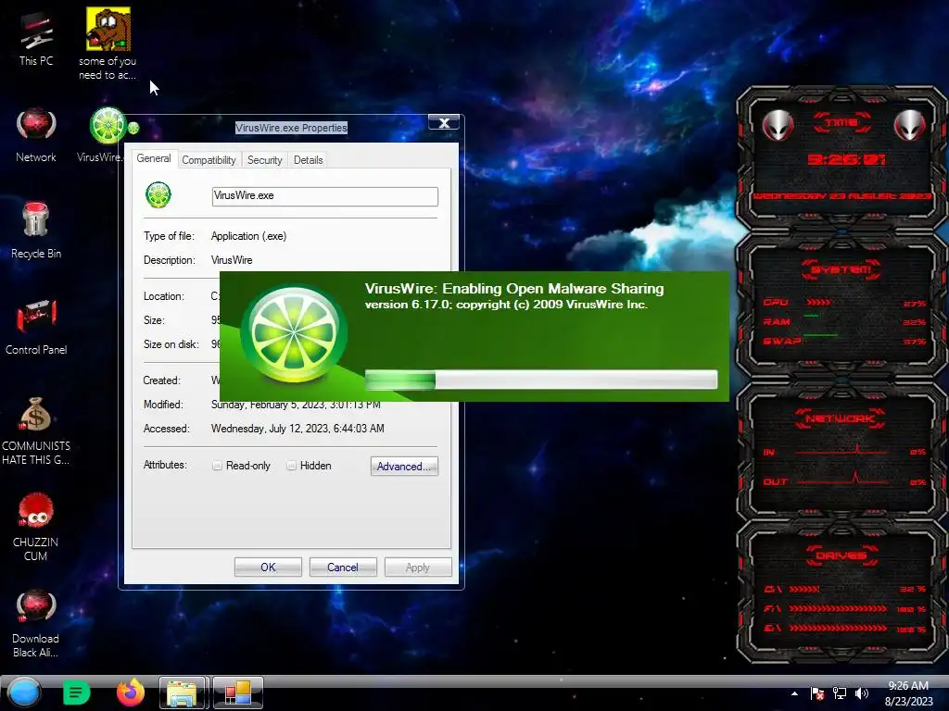Select the VirusWire desktop shortcut icon
The height and width of the screenshot is (711, 949).
click(108, 126)
